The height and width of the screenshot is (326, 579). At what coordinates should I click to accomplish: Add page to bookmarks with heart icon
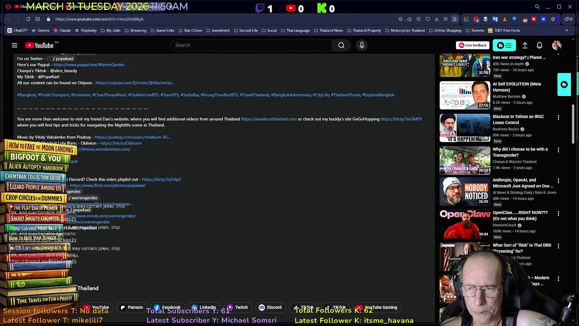(427, 19)
